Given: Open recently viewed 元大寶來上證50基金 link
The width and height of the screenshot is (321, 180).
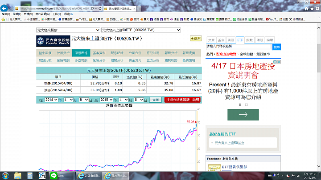Looking at the screenshot, I should pos(230,143).
